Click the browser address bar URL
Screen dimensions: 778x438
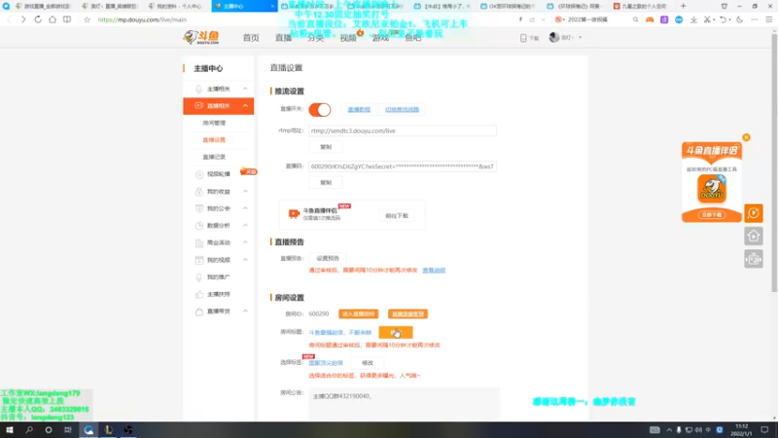tap(142, 19)
